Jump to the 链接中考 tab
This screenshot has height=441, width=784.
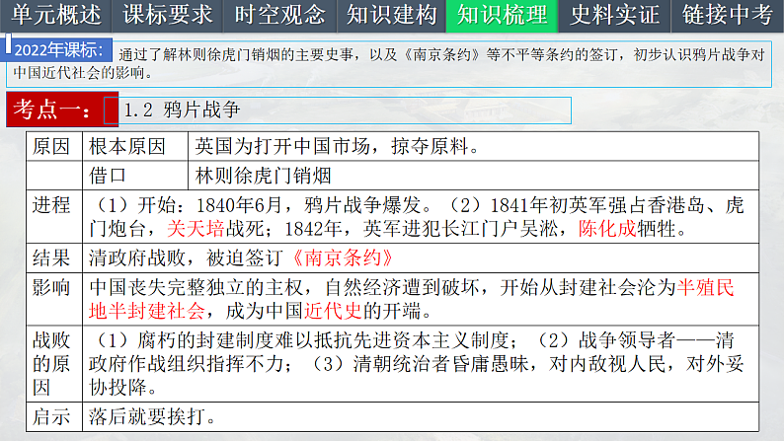click(x=728, y=16)
